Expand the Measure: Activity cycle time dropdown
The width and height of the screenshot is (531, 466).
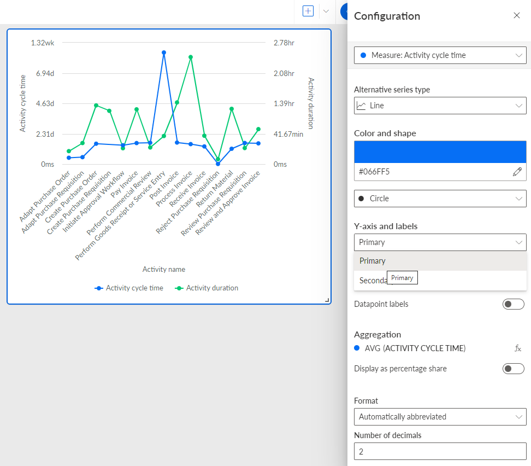click(x=440, y=55)
